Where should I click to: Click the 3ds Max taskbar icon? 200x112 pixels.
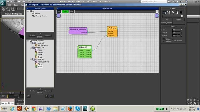85,109
